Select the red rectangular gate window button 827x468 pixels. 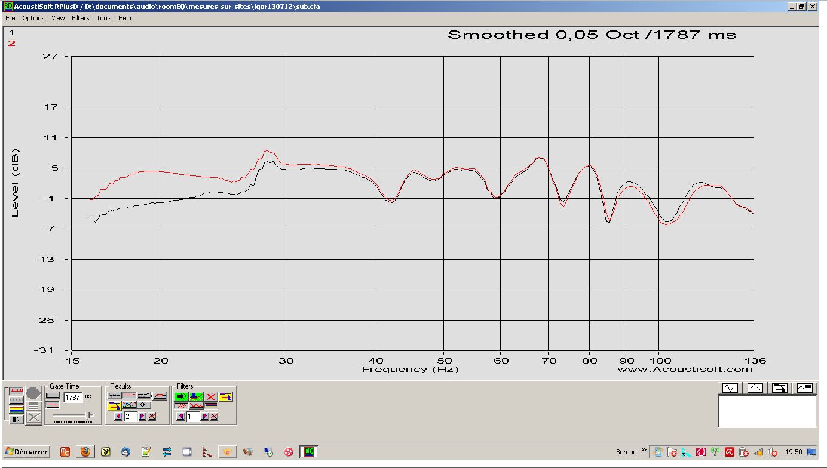(x=52, y=405)
